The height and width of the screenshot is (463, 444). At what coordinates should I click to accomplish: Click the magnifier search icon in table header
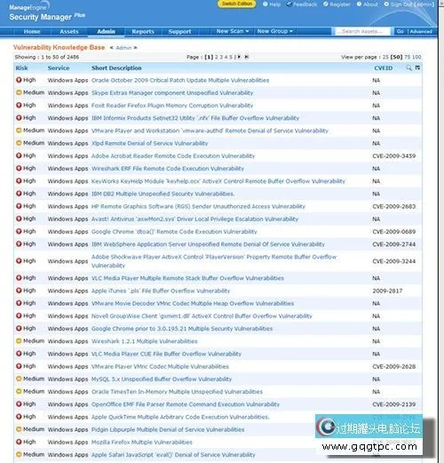click(x=408, y=68)
